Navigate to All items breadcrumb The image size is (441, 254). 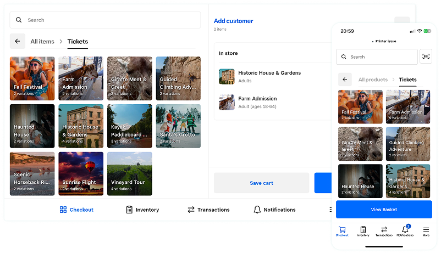pyautogui.click(x=42, y=41)
